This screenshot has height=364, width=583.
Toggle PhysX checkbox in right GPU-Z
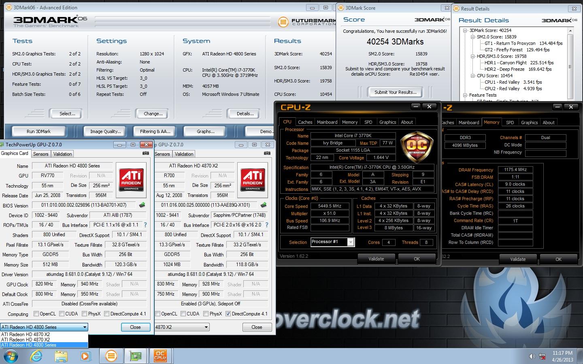[x=206, y=314]
